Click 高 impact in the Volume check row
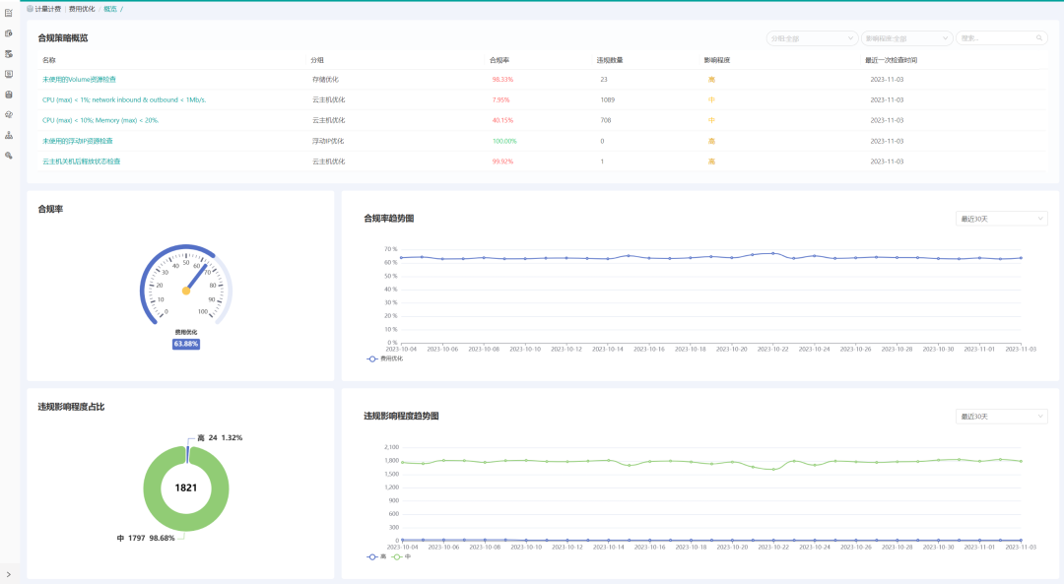 click(711, 80)
